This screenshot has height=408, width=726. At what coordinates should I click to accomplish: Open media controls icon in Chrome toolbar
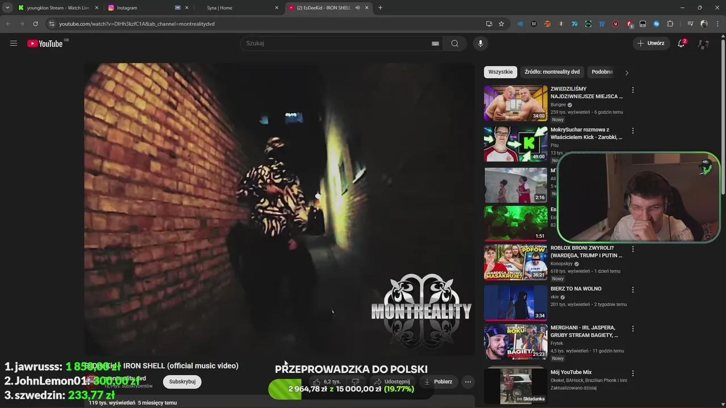(690, 24)
